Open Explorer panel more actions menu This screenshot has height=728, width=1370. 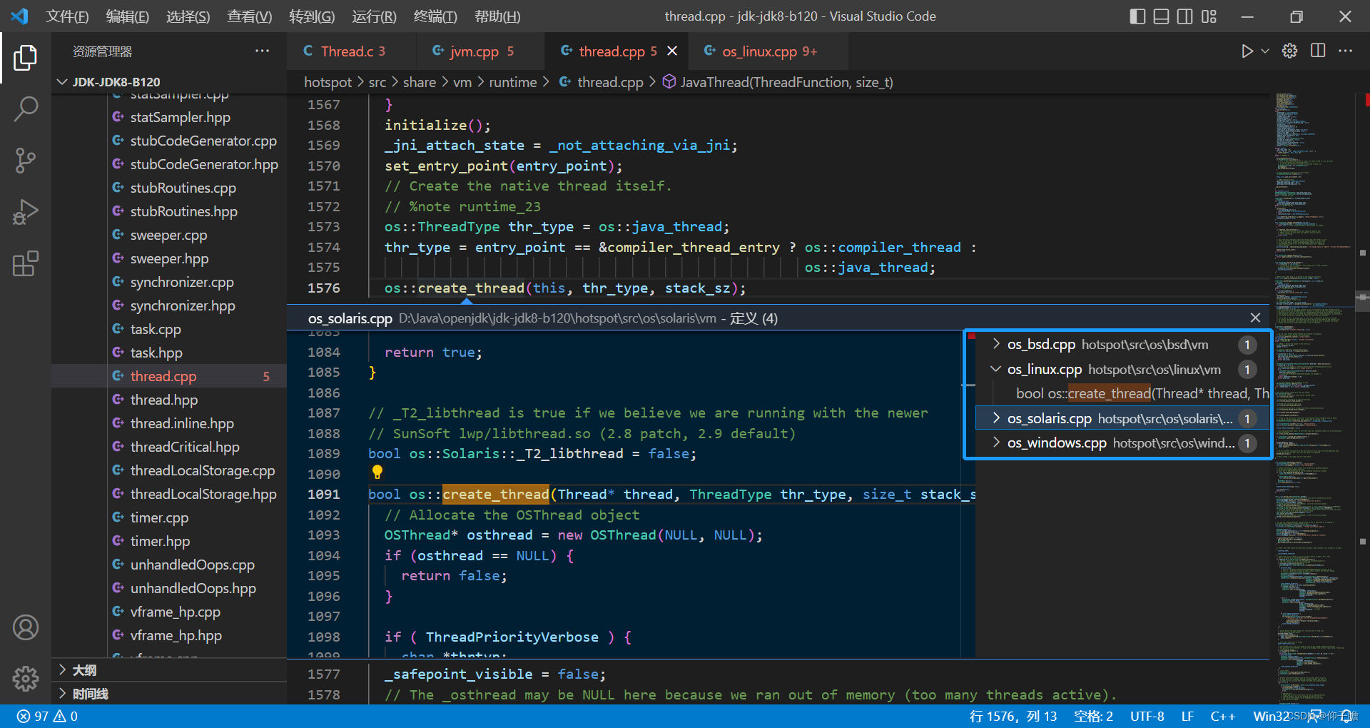point(263,51)
